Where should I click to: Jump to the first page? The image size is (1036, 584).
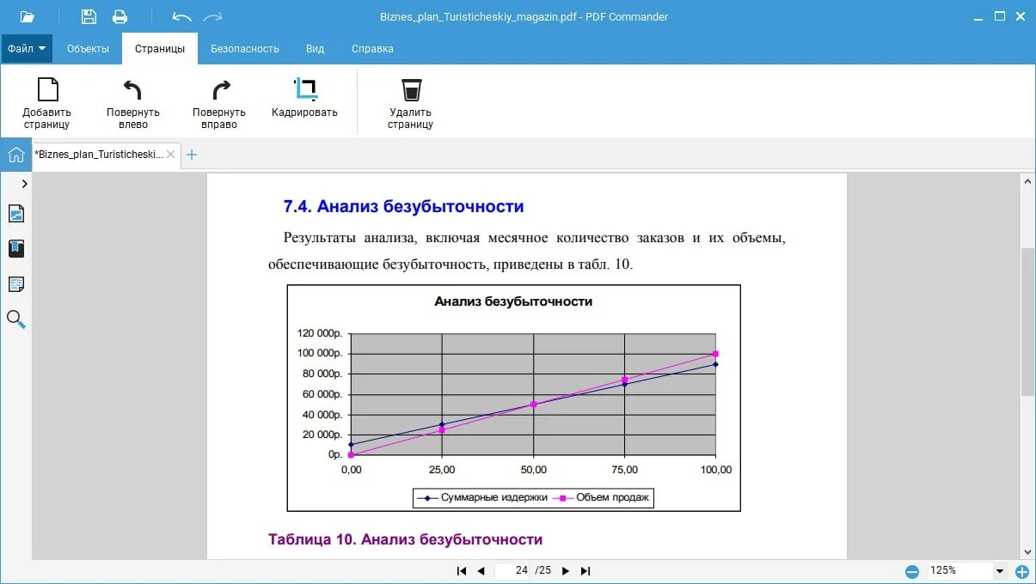pos(462,570)
